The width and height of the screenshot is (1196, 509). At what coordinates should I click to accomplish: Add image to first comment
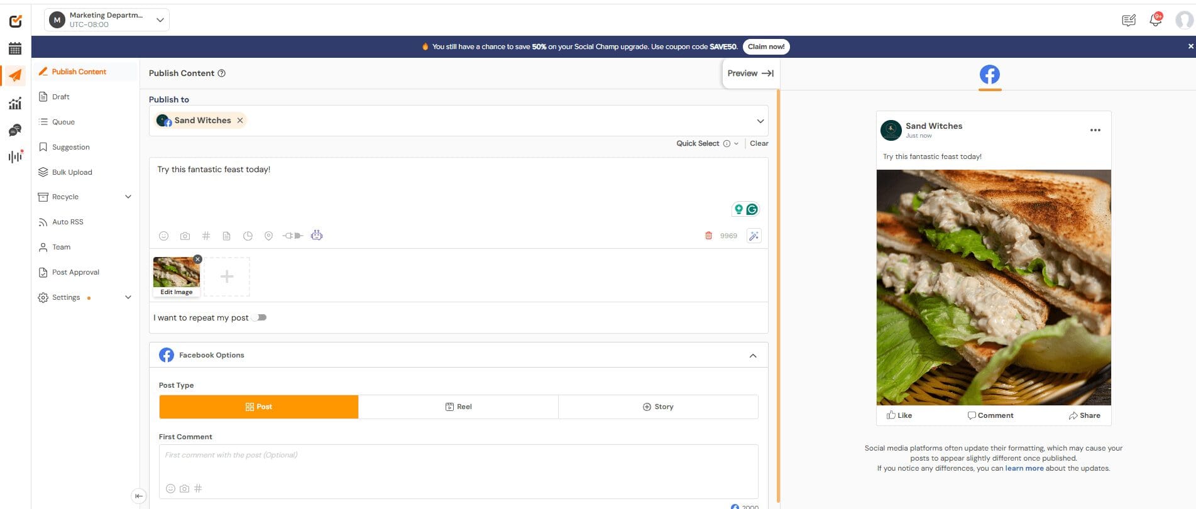click(x=184, y=488)
